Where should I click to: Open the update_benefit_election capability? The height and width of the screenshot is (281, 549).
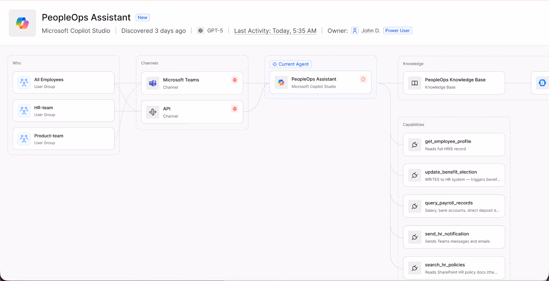tap(454, 175)
